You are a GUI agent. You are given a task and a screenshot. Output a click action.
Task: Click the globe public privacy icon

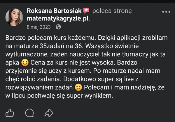pyautogui.click(x=58, y=27)
